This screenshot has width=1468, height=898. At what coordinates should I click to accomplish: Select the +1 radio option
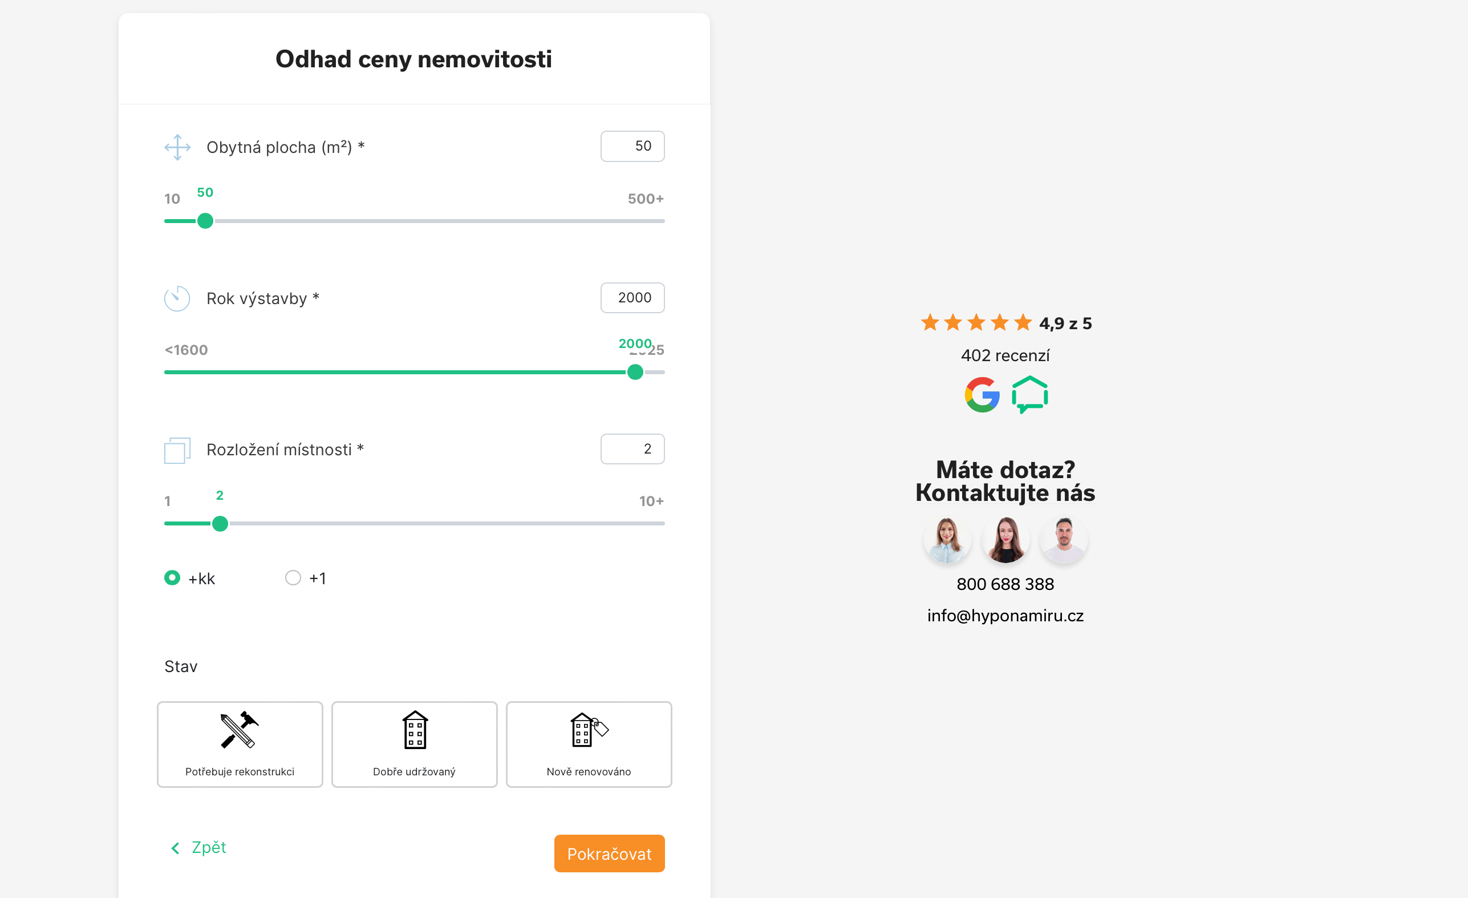293,578
